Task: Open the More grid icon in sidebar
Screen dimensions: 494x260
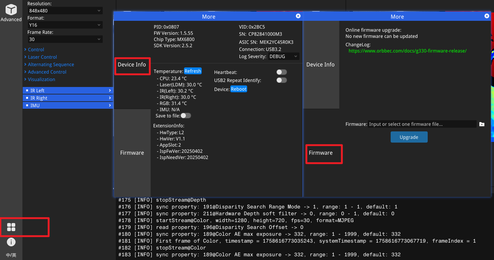Action: click(11, 227)
